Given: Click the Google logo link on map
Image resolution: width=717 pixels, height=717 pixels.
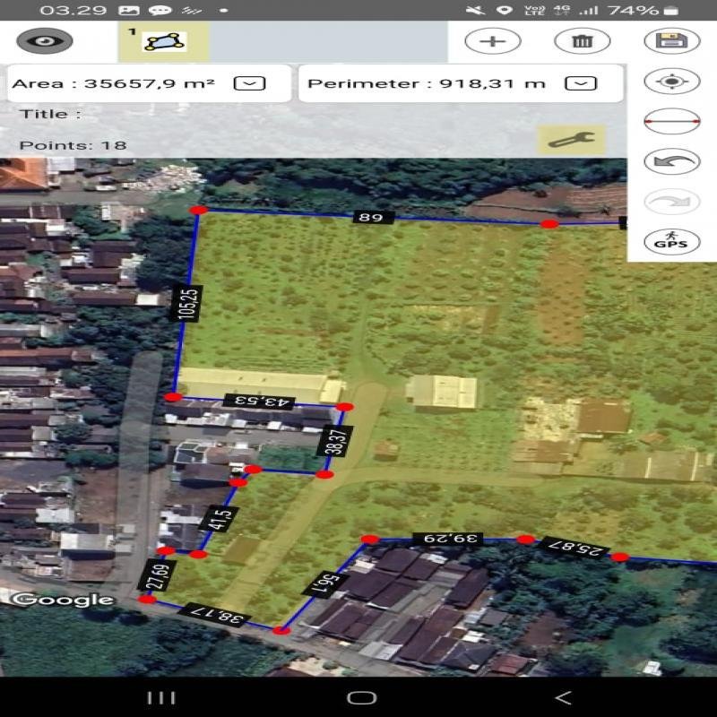Looking at the screenshot, I should point(63,600).
